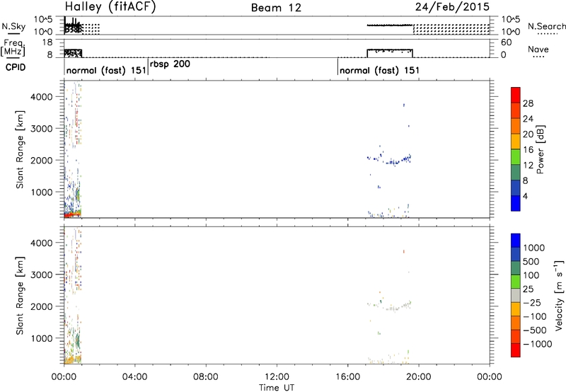
Task: Click the '04:00' time axis tick label
Action: pyautogui.click(x=134, y=377)
